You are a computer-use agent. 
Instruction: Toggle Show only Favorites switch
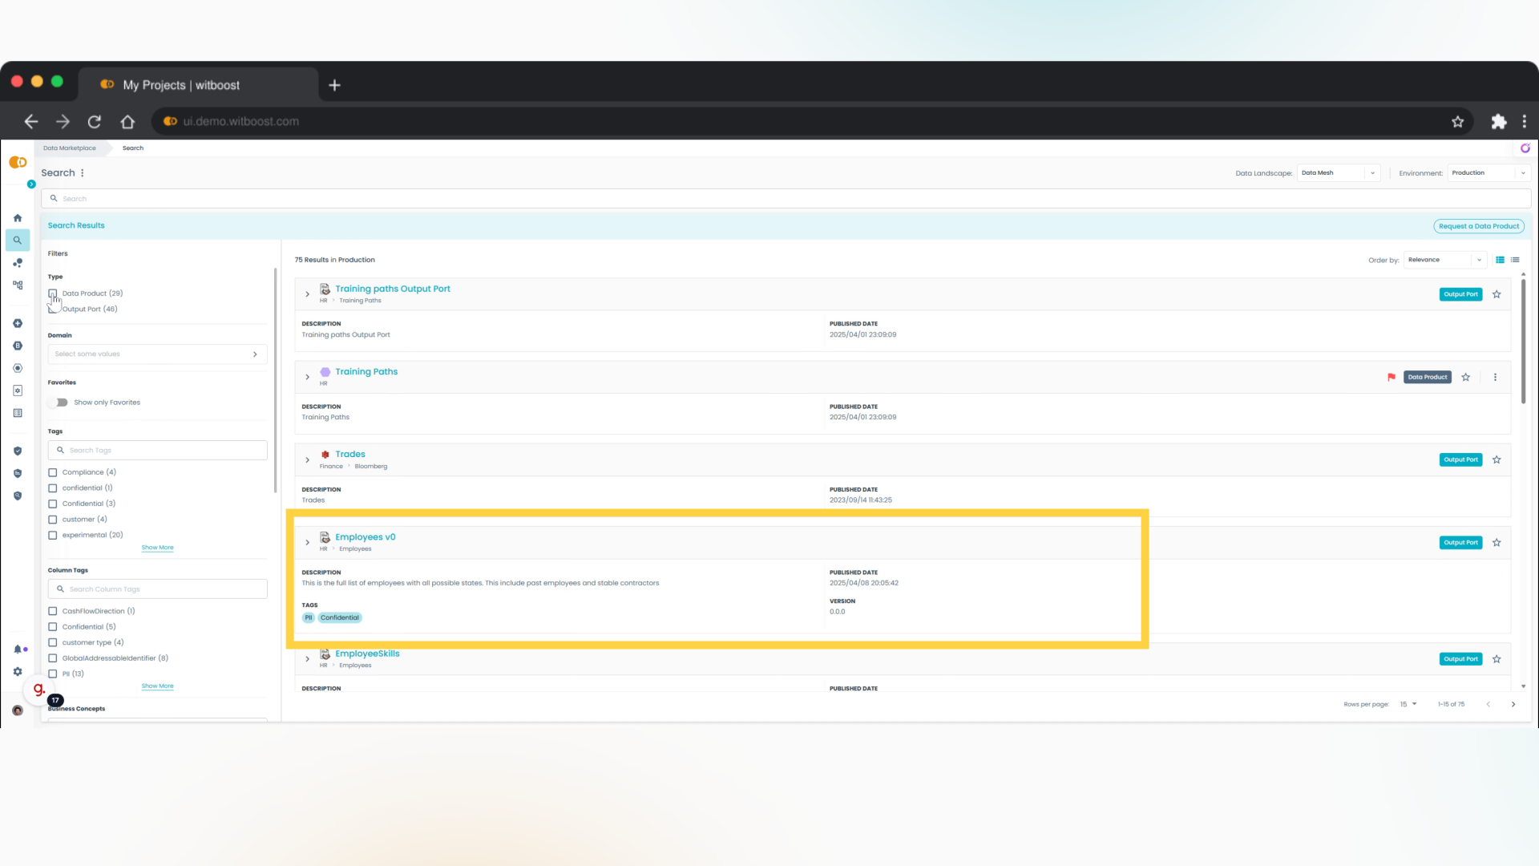click(x=58, y=403)
